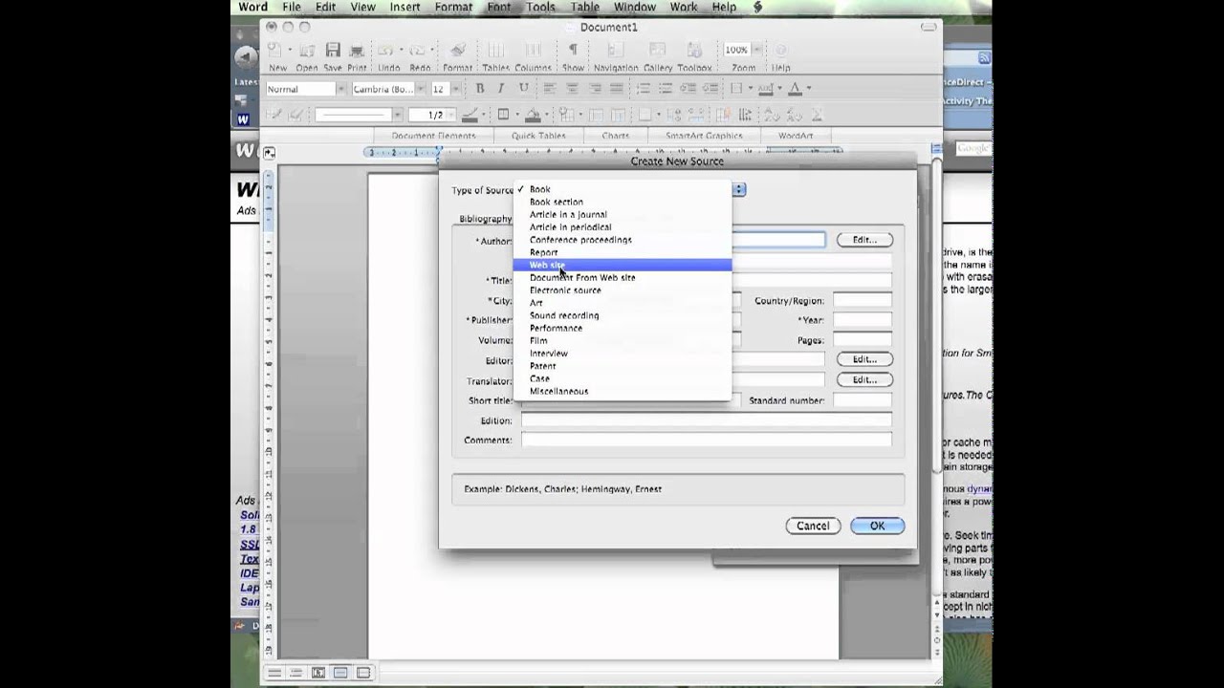
Task: Open the Toolbox icon
Action: pos(694,51)
